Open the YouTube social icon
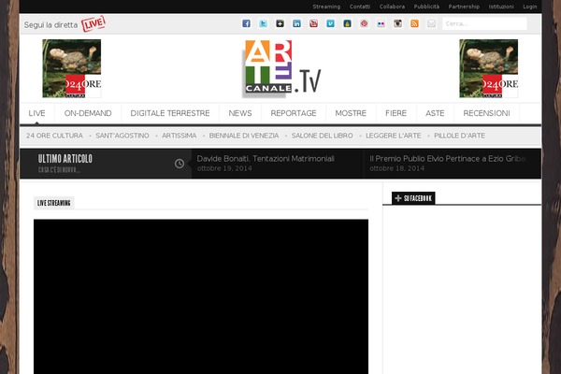This screenshot has width=561, height=374. tap(313, 23)
